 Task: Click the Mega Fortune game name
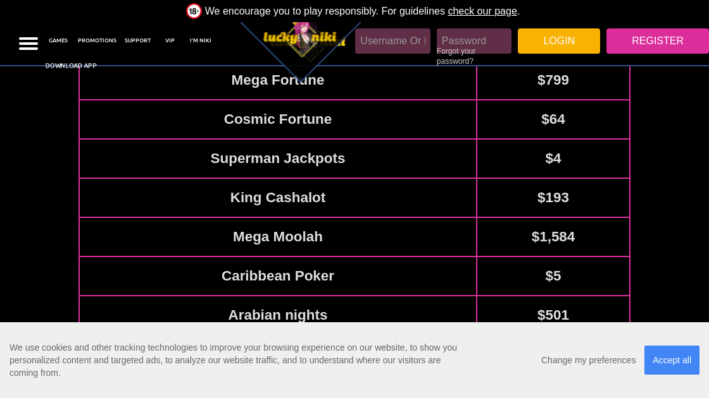[278, 80]
